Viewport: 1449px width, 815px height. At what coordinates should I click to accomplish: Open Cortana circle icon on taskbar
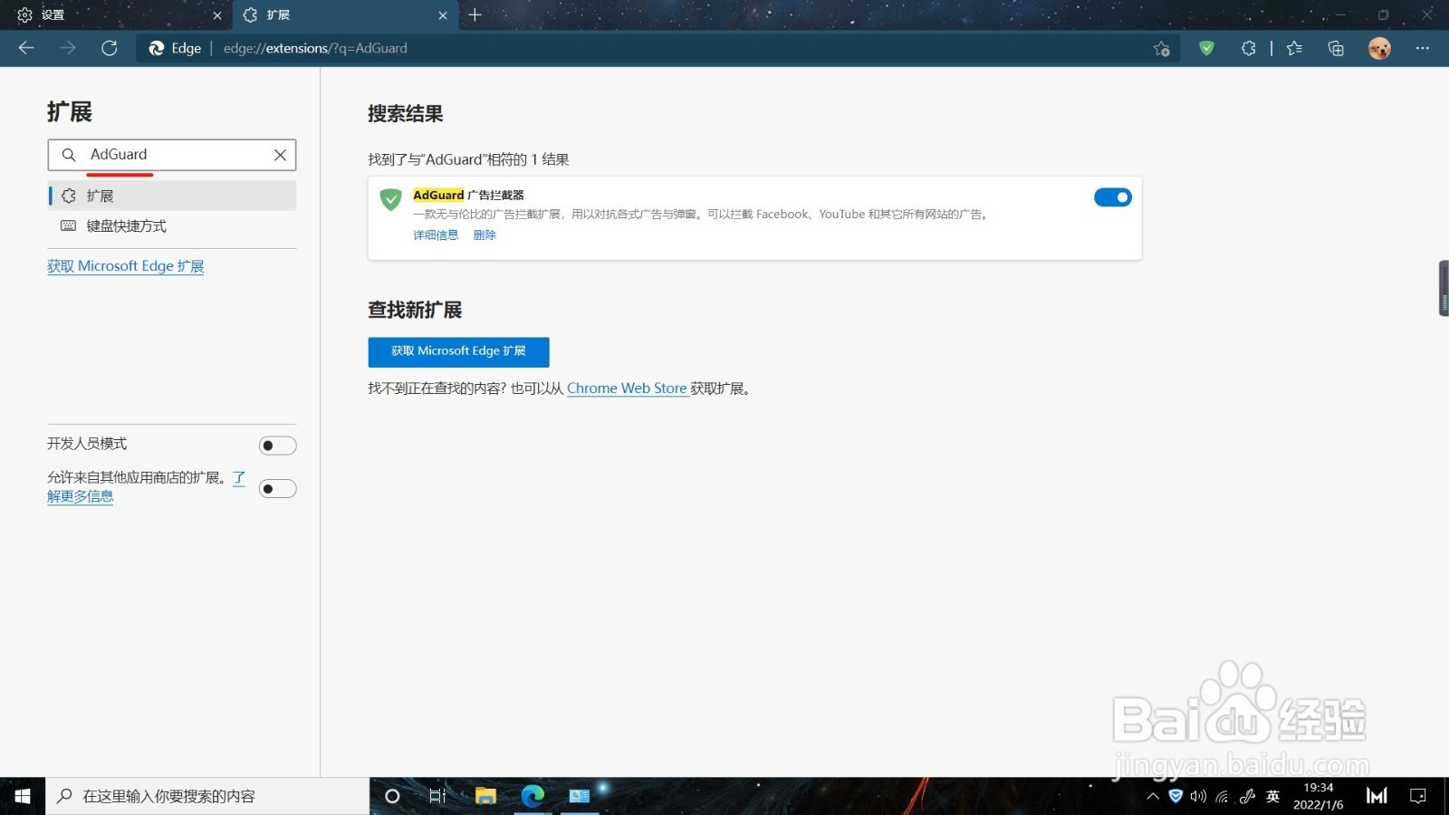point(392,796)
